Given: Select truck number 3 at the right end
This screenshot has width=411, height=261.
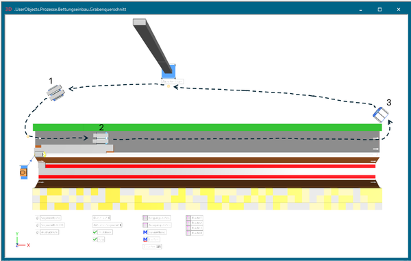Looking at the screenshot, I should (x=381, y=114).
